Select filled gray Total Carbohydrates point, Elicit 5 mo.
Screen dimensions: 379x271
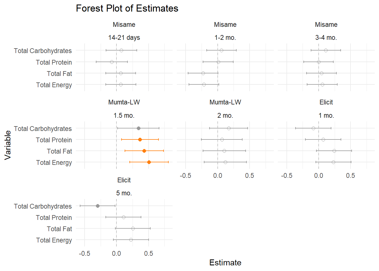click(98, 206)
